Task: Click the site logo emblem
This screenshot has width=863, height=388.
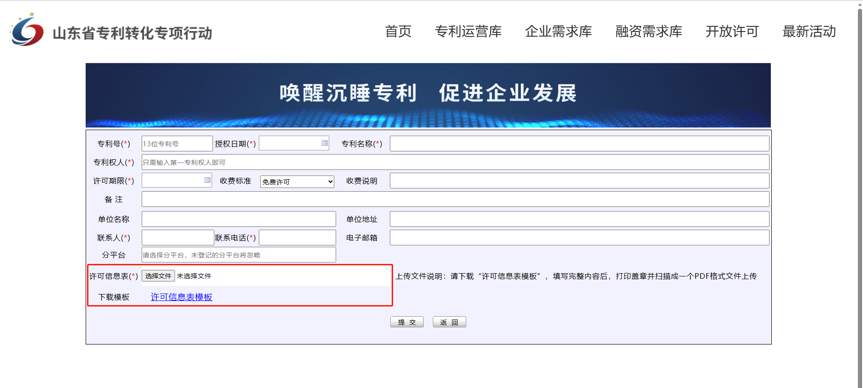Action: coord(27,30)
